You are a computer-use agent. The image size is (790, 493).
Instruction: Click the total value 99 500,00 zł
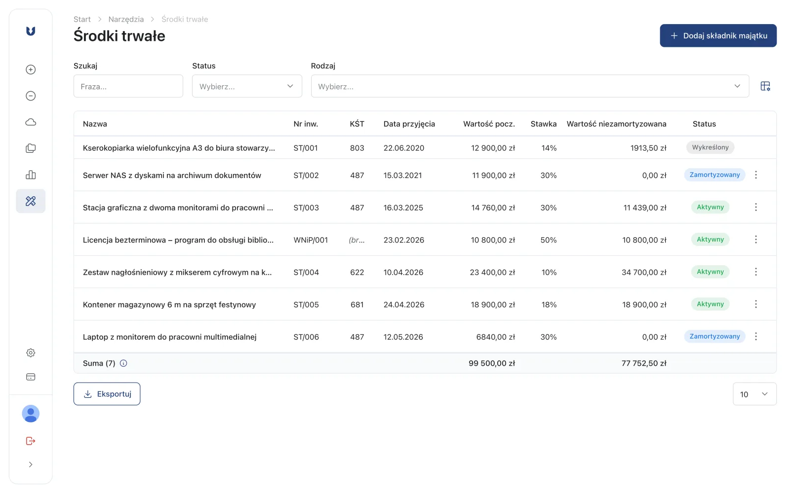tap(492, 363)
